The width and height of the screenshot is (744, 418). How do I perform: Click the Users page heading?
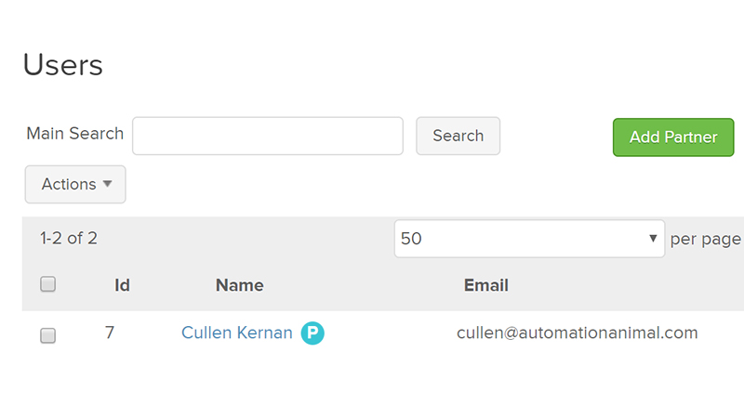(x=62, y=65)
